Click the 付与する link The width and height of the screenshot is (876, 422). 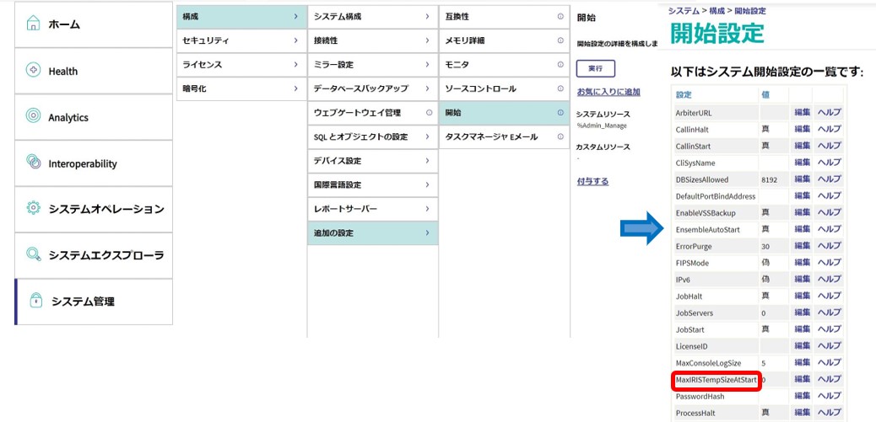click(592, 181)
